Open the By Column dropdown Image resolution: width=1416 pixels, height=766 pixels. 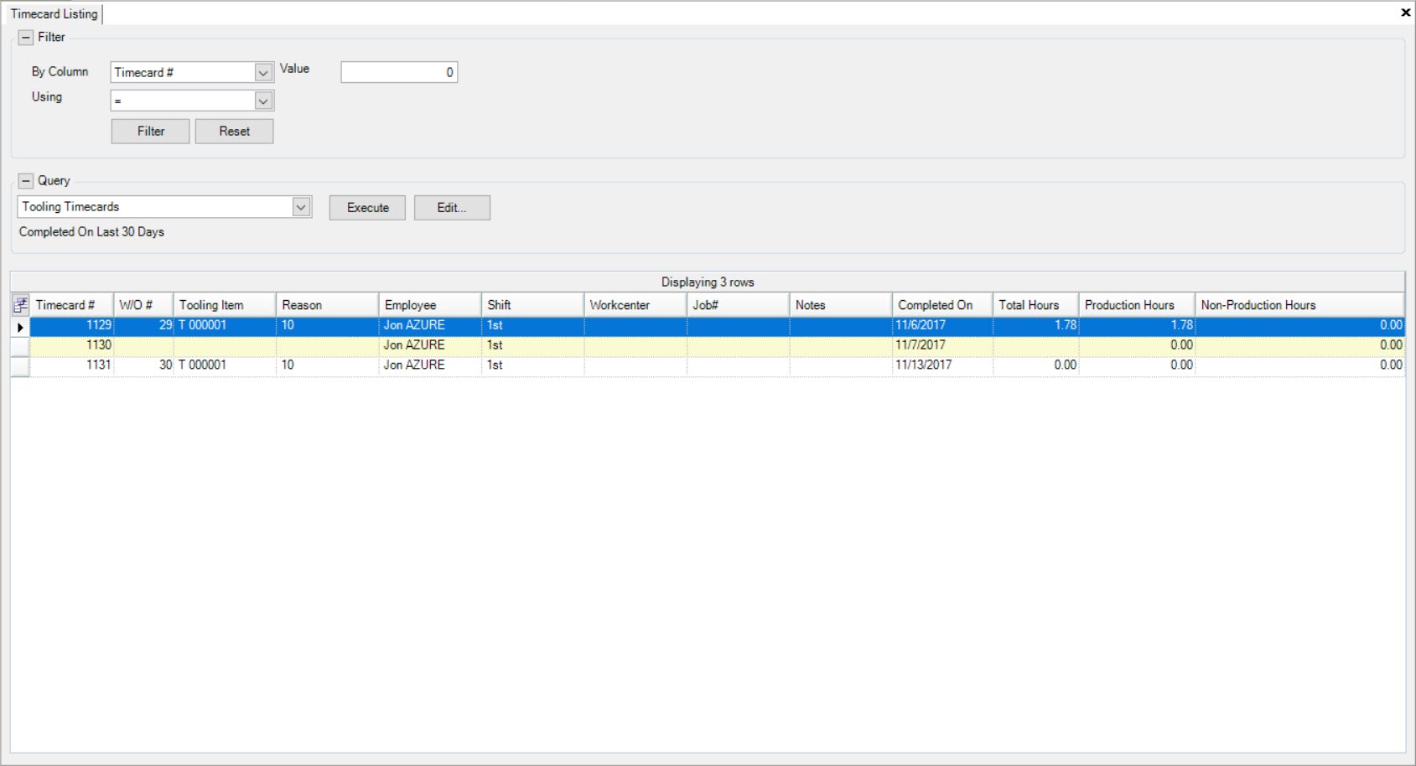(263, 73)
